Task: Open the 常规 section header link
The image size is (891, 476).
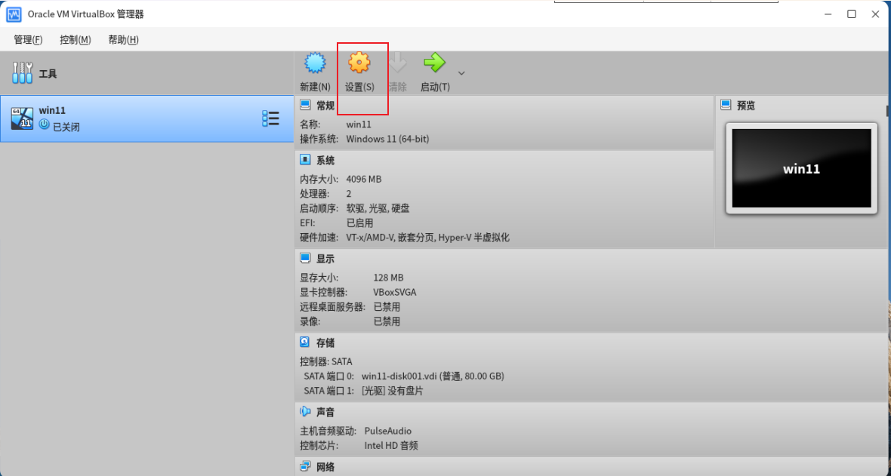Action: point(325,106)
